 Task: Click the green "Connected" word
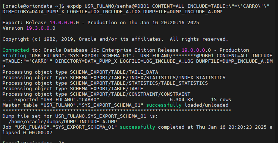pos(16,50)
